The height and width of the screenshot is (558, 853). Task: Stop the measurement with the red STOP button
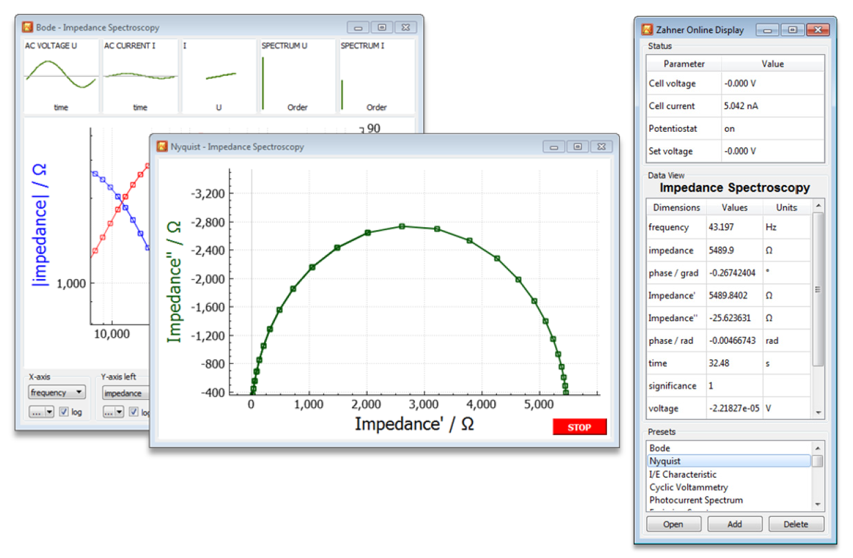579,427
